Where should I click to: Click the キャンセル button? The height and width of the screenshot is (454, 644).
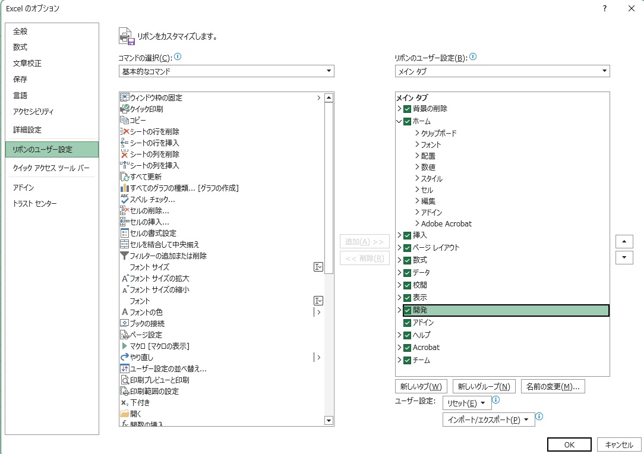pos(619,444)
